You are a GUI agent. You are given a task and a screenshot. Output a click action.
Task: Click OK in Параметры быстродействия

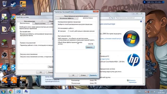[x=73, y=75]
